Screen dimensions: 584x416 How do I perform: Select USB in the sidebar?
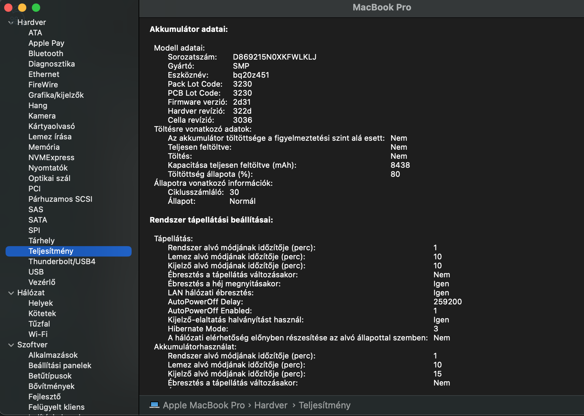coord(36,272)
